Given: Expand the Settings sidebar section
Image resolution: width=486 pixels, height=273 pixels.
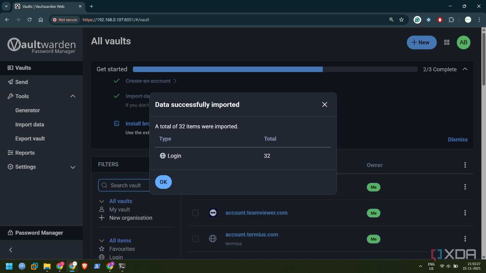Looking at the screenshot, I should 73,167.
